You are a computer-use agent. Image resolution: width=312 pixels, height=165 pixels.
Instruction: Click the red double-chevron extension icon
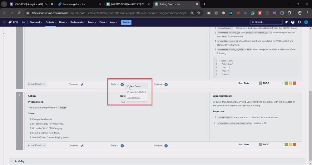click(x=238, y=13)
